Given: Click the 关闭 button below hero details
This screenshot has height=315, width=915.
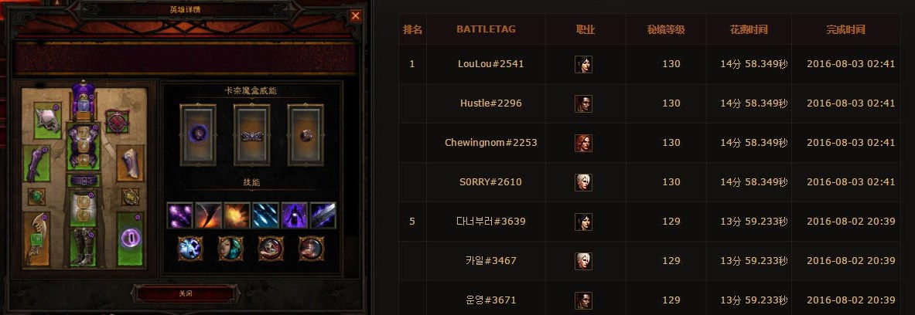Looking at the screenshot, I should point(186,293).
